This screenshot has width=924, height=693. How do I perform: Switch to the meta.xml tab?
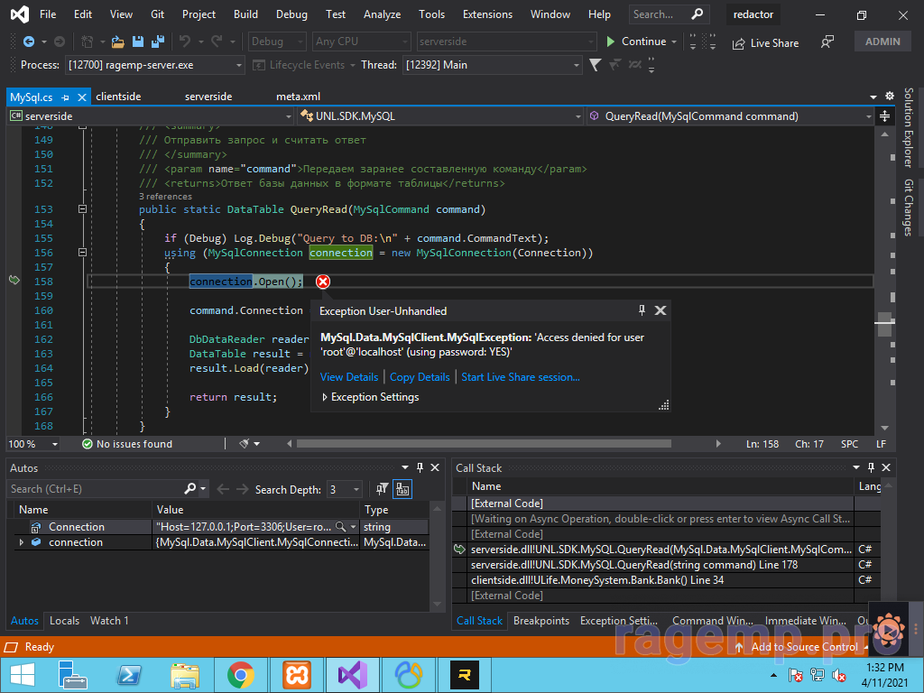(x=298, y=97)
